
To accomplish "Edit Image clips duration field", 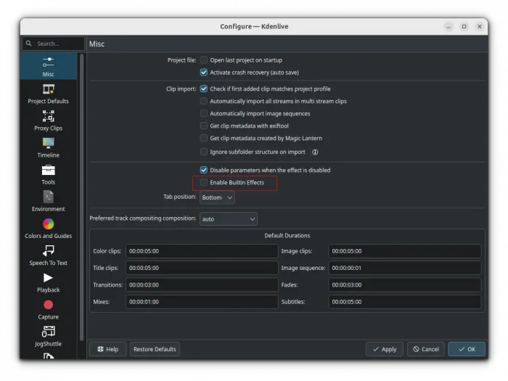I will click(405, 251).
